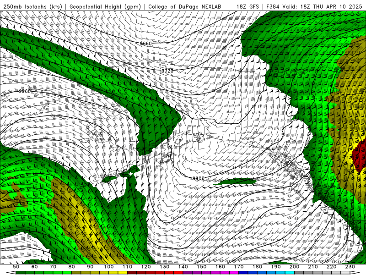
Task: Click the 170 value on the color scale
Action: [x=239, y=267]
